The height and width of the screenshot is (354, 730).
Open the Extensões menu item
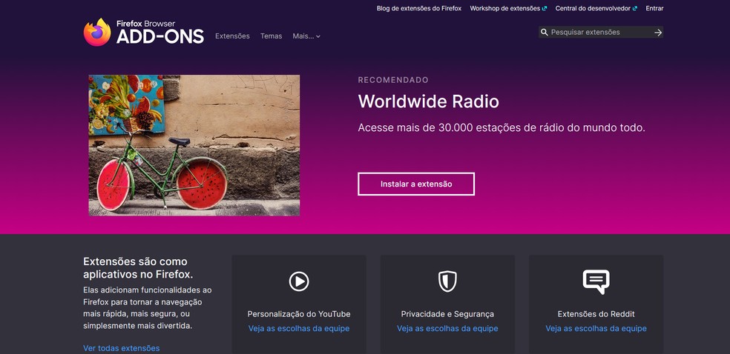[x=232, y=36]
